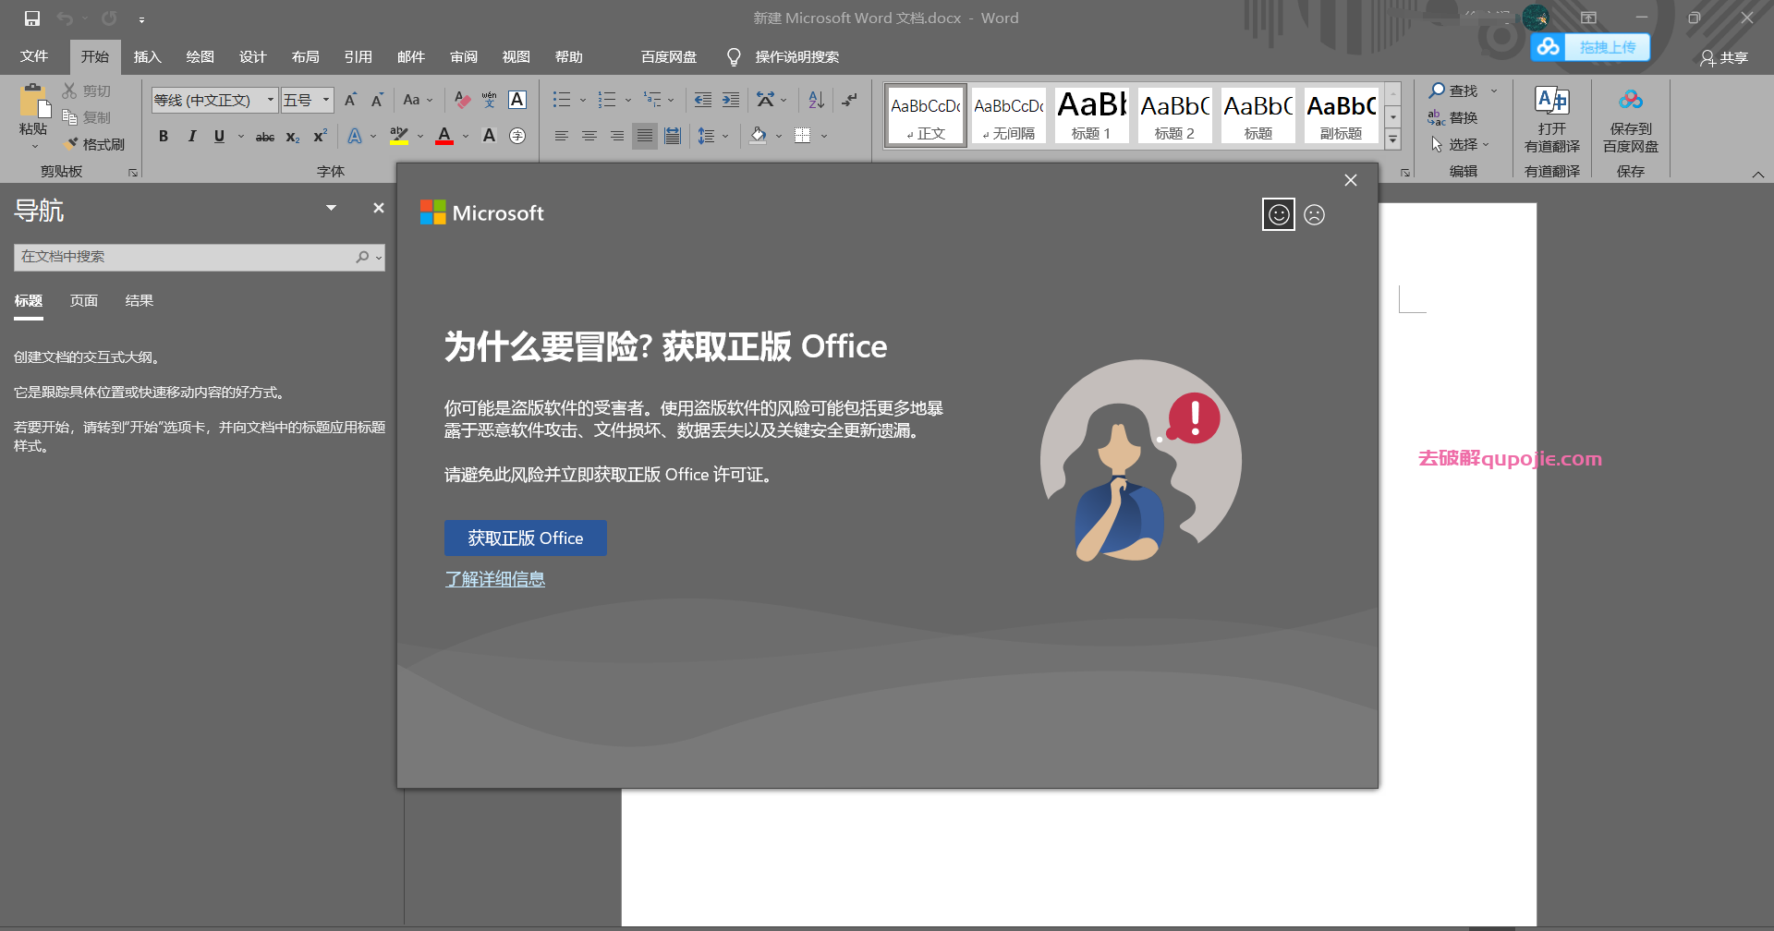
Task: Click the Justify alignment icon
Action: pos(645,136)
